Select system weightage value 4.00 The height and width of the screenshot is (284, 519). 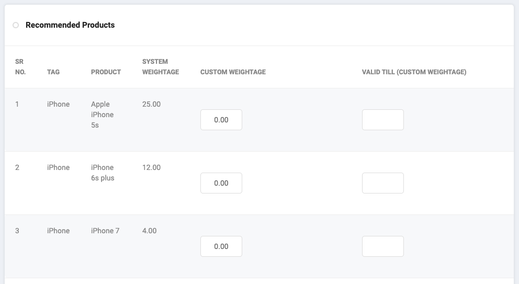click(x=149, y=231)
